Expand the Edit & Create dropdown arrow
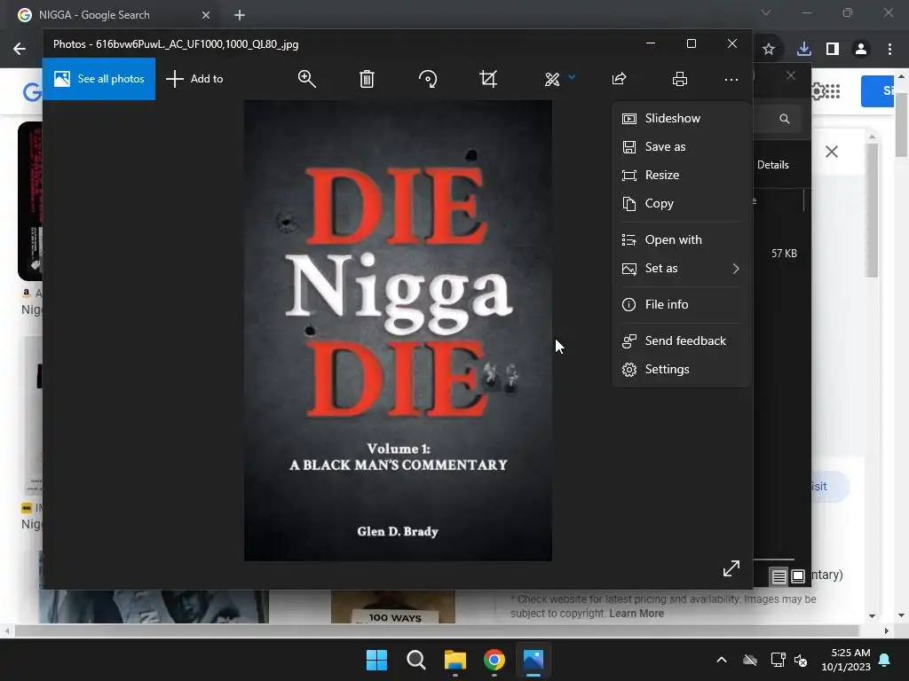The image size is (909, 681). pos(572,76)
